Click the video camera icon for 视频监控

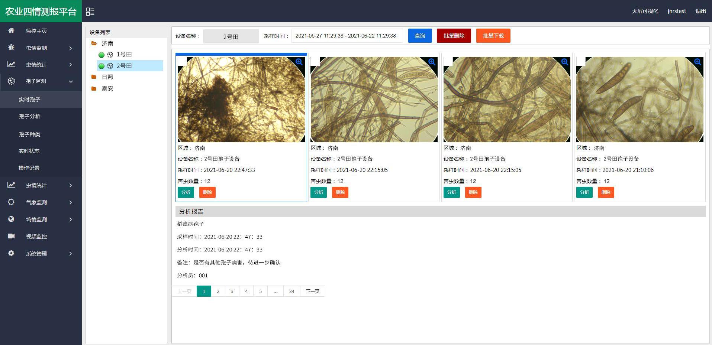pos(11,236)
